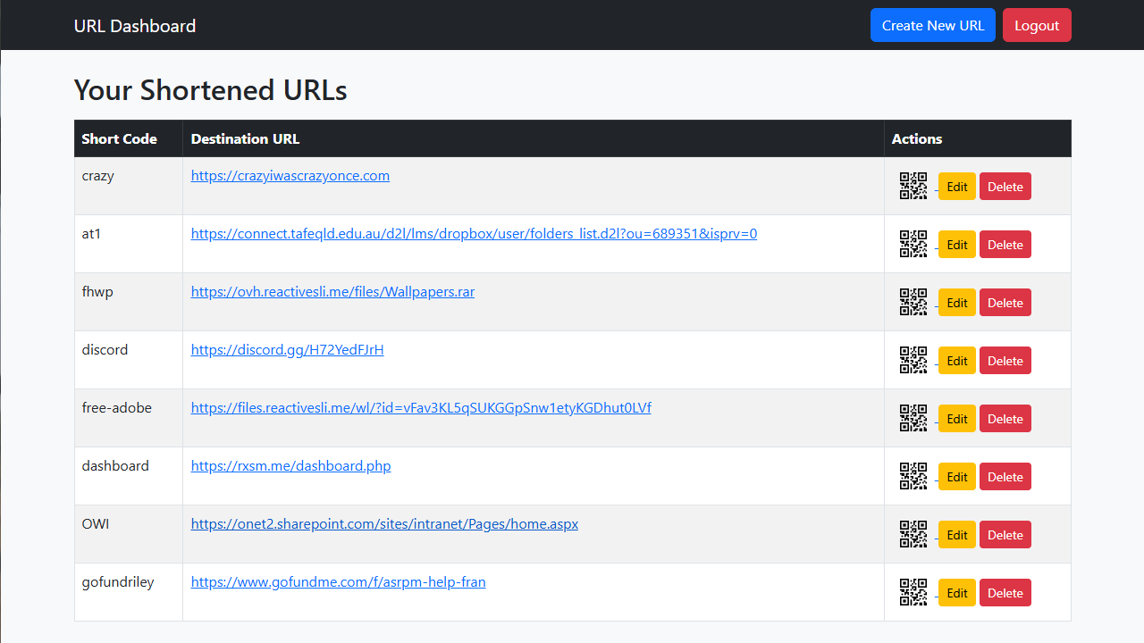Delete the fhwp short URL
The height and width of the screenshot is (643, 1144).
coord(1005,303)
